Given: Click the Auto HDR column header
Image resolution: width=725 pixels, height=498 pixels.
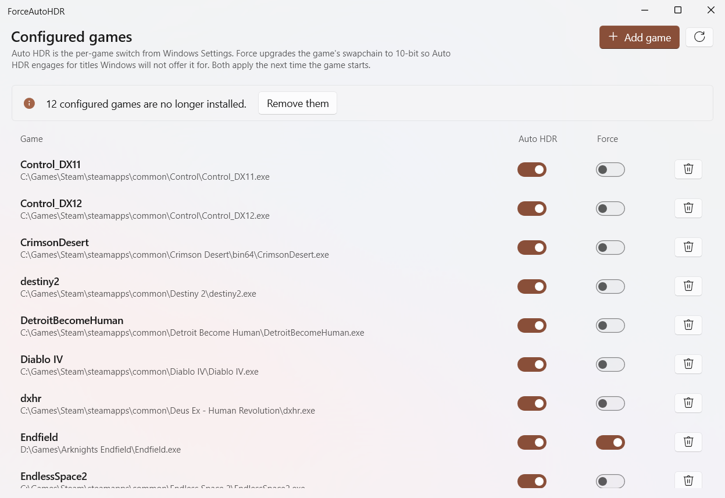Looking at the screenshot, I should [x=538, y=139].
